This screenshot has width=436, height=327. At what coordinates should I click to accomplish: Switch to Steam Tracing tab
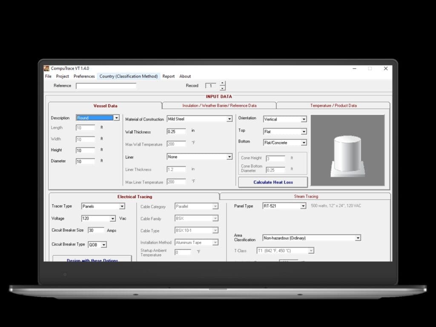click(306, 196)
